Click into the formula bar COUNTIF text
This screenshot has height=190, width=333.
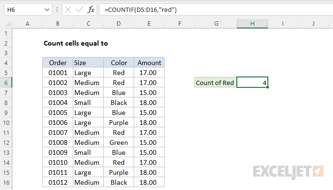pyautogui.click(x=141, y=10)
